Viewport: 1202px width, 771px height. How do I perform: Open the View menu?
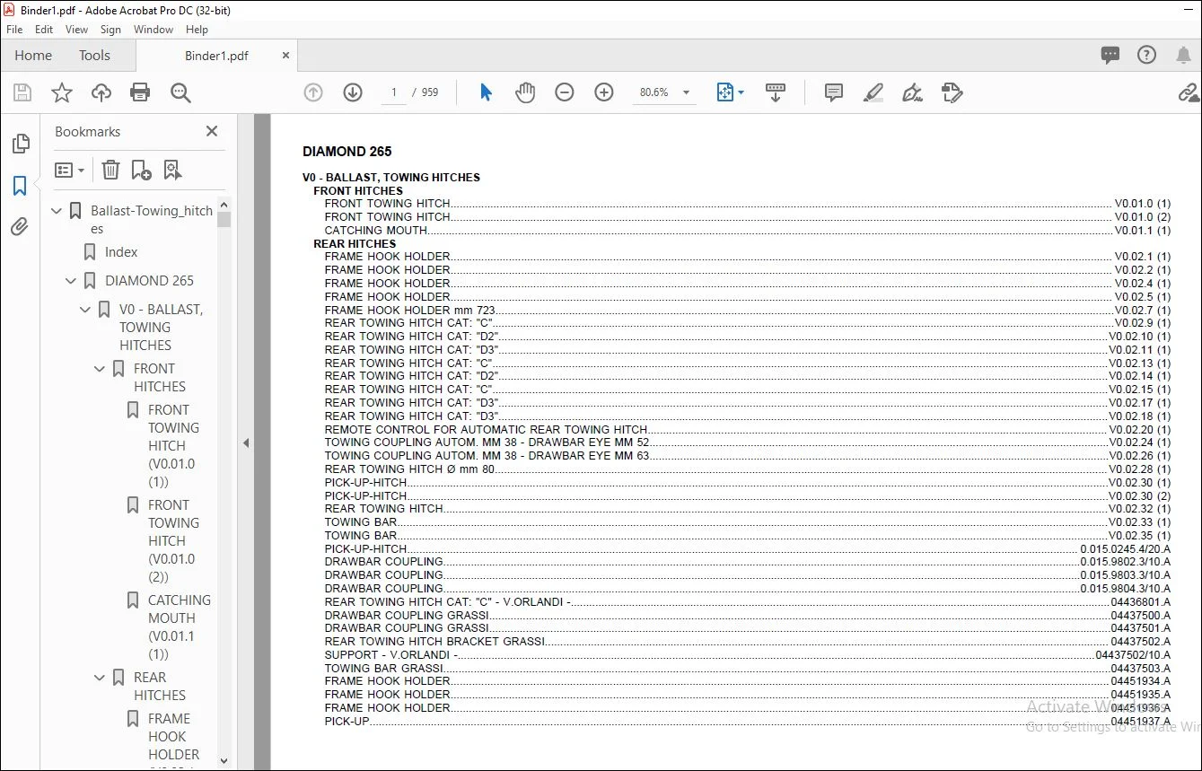coord(77,30)
